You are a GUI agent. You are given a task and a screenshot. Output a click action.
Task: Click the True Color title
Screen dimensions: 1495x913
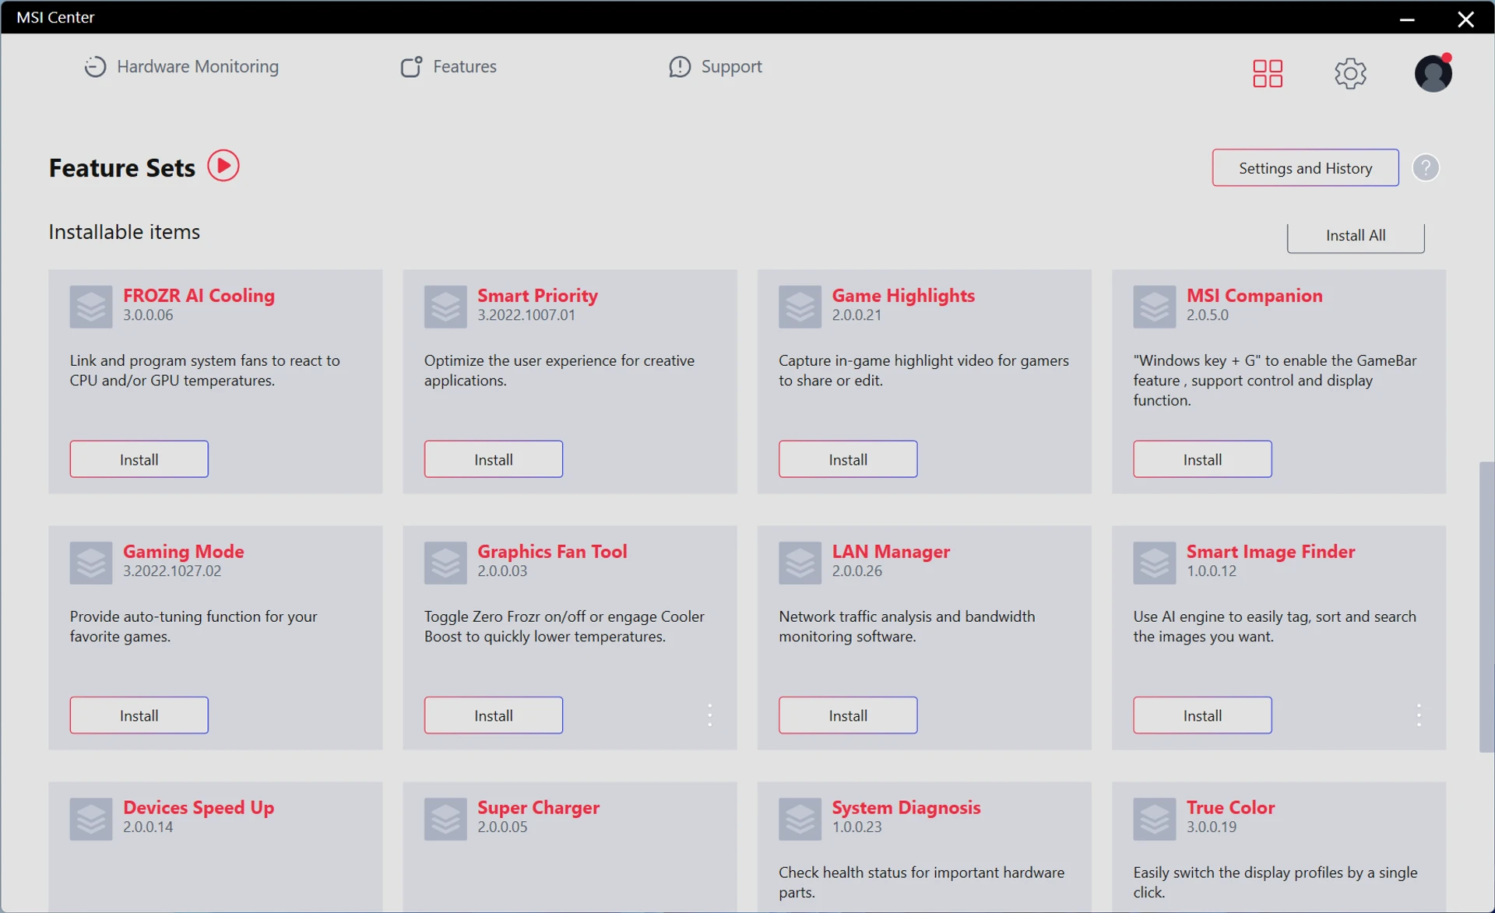[x=1230, y=808]
